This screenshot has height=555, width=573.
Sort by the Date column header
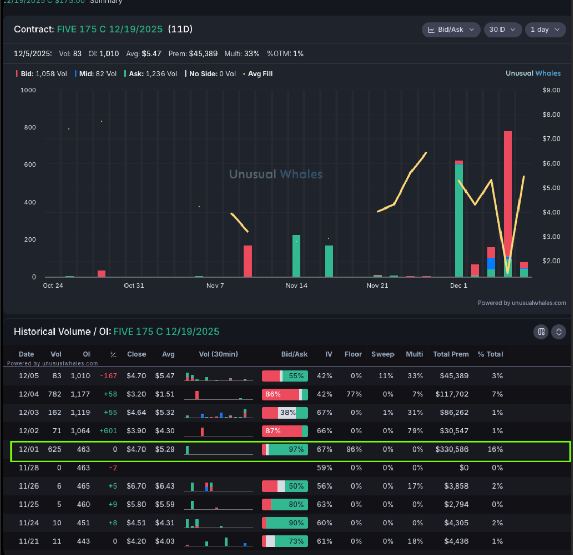coord(26,354)
